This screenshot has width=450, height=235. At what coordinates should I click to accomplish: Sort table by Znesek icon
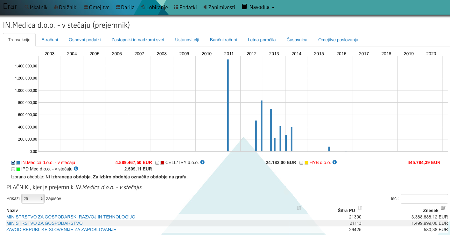click(x=443, y=208)
